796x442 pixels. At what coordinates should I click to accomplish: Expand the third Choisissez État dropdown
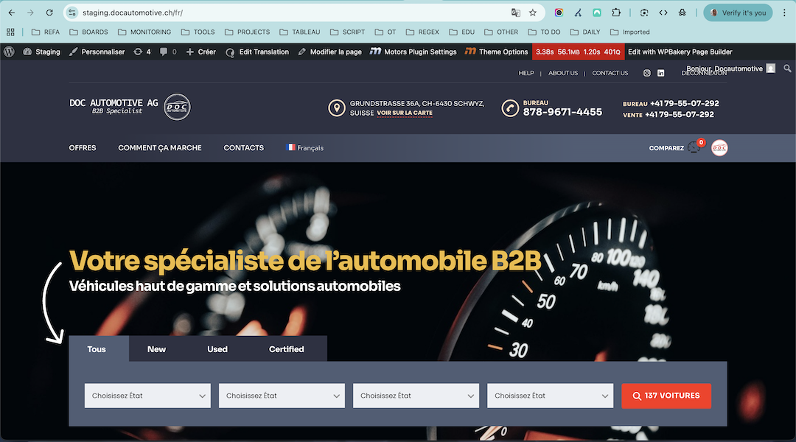(x=416, y=396)
